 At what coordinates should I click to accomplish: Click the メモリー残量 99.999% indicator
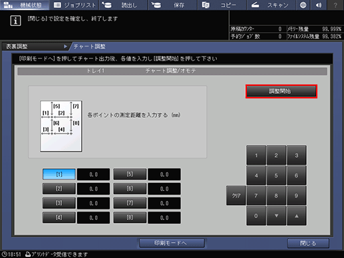pyautogui.click(x=314, y=29)
